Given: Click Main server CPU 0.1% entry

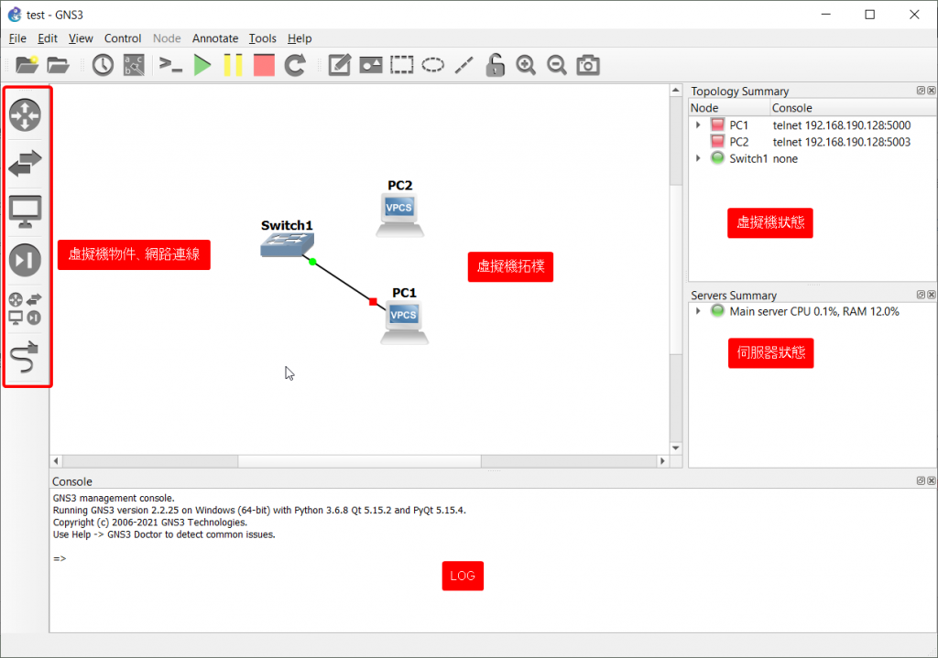Looking at the screenshot, I should pyautogui.click(x=813, y=311).
